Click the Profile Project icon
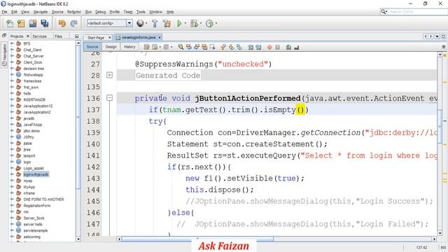The image size is (448, 252). pyautogui.click(x=209, y=23)
